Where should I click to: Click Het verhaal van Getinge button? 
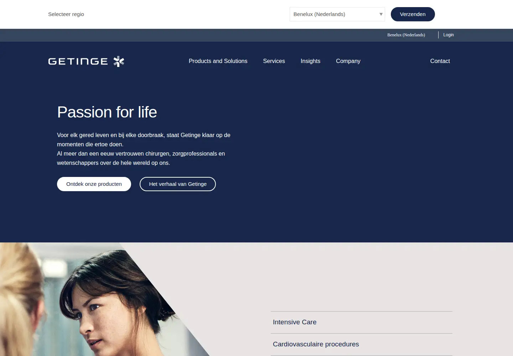pyautogui.click(x=178, y=184)
